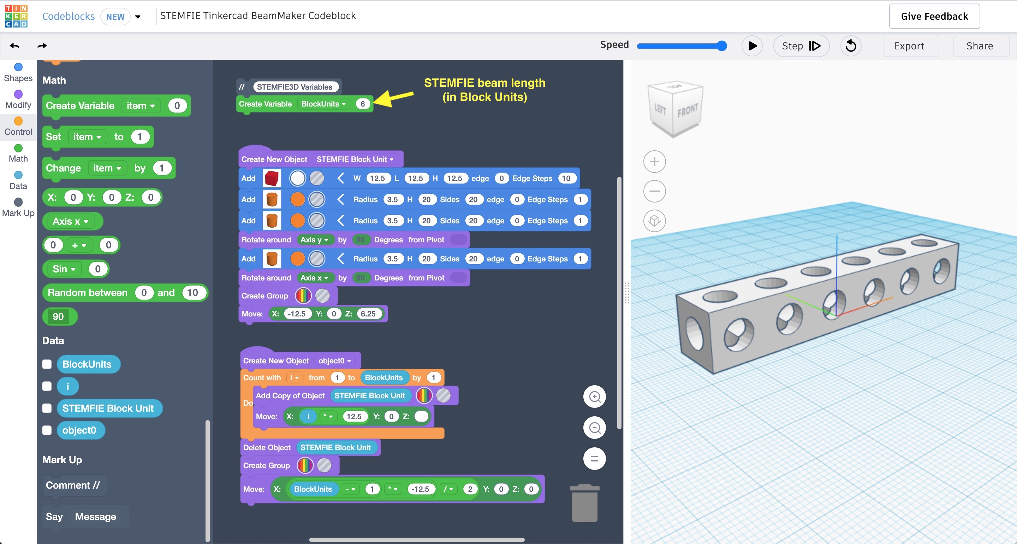This screenshot has height=544, width=1017.
Task: Click editor horizontal scrollbar
Action: (417, 540)
